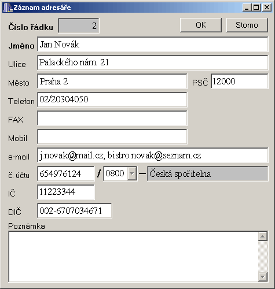The width and height of the screenshot is (275, 289).
Task: Click the IČ field with 11223344
Action: click(66, 192)
